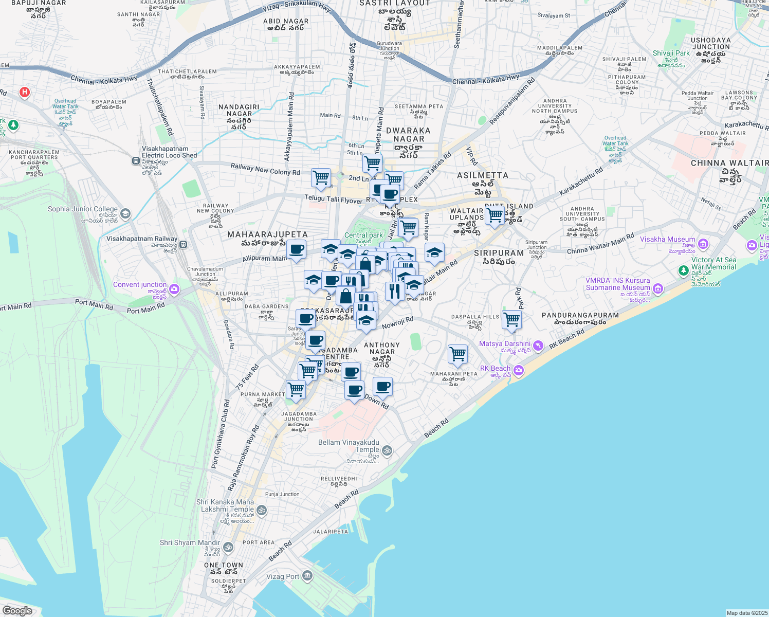
Task: Select the graduation cap marker near Nowroji Rd
Action: (365, 319)
